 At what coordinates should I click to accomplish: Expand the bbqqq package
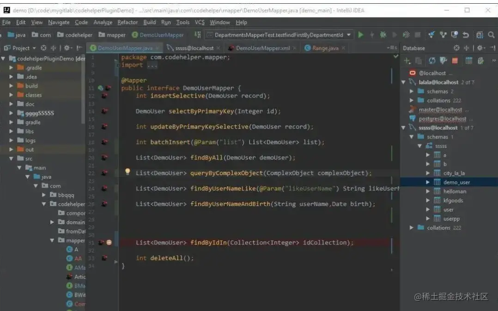click(44, 195)
